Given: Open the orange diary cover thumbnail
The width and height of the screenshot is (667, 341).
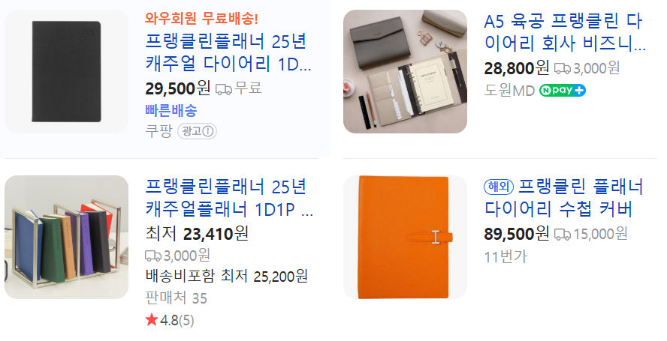Looking at the screenshot, I should point(405,237).
